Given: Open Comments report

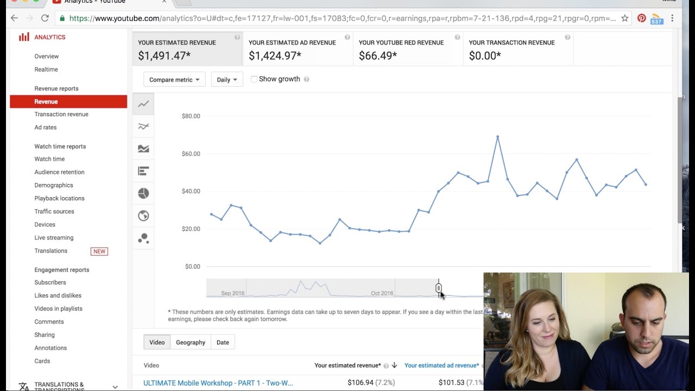Looking at the screenshot, I should coord(49,321).
